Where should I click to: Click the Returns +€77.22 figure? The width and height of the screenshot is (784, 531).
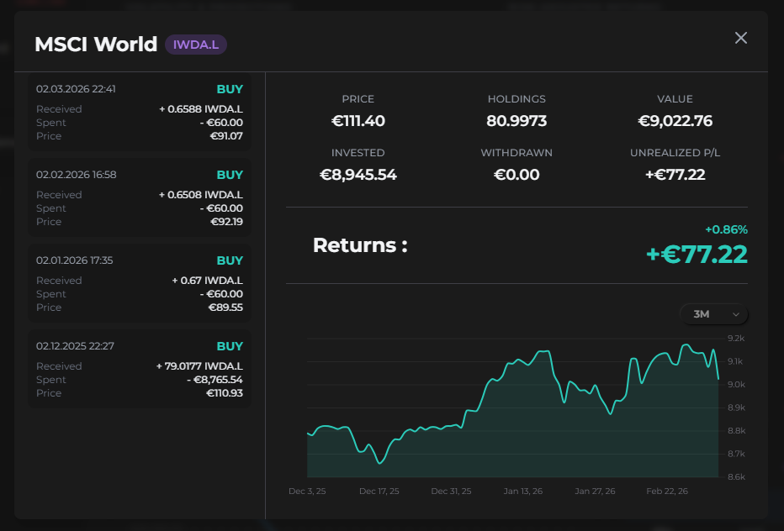click(696, 253)
